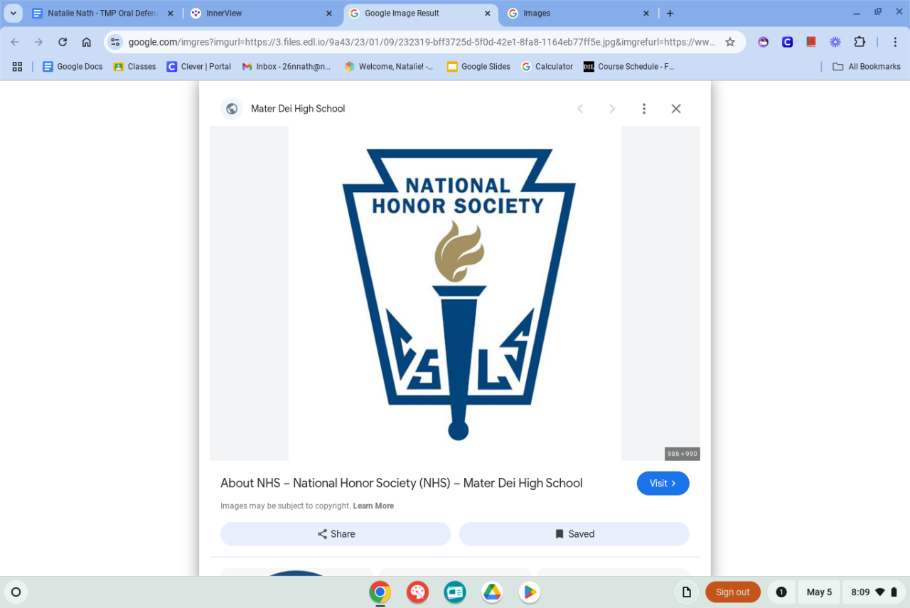The width and height of the screenshot is (910, 608).
Task: Open the calendar from May 5 date
Action: [x=819, y=592]
